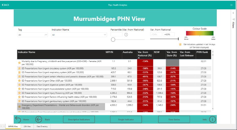The width and height of the screenshot is (237, 130).
Task: Go back using the top BACK link
Action: 5,5
